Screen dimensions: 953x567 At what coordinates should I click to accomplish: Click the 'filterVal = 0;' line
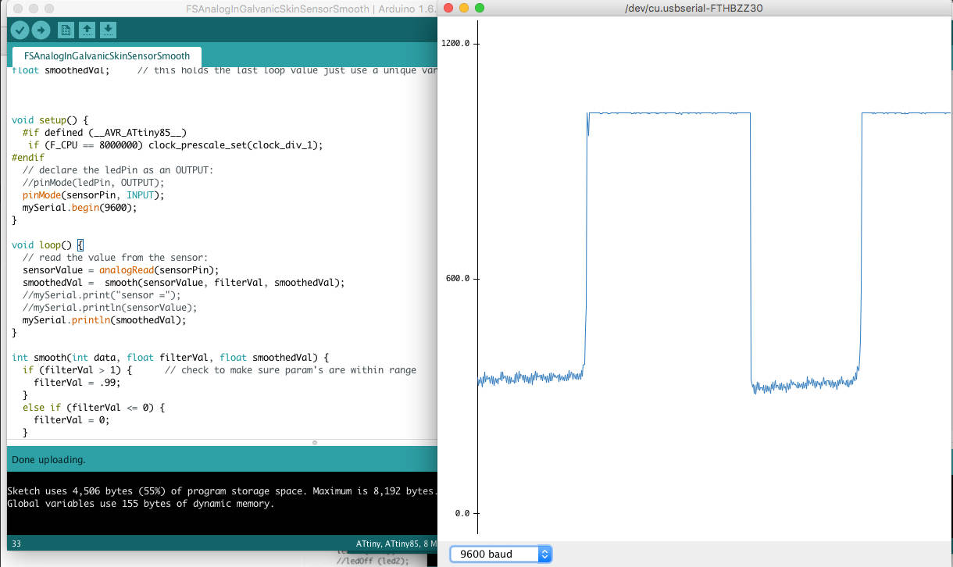point(72,420)
